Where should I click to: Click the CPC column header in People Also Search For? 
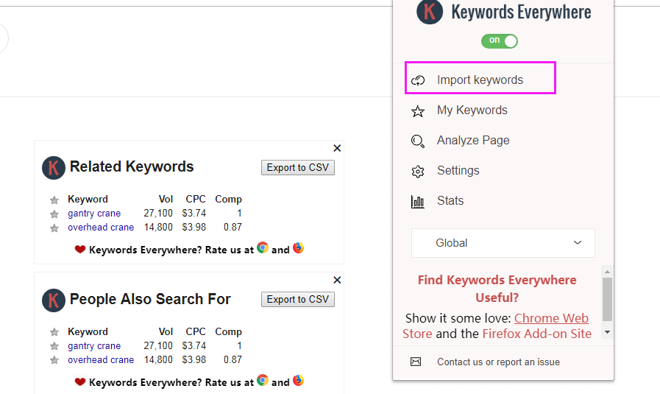coord(196,331)
